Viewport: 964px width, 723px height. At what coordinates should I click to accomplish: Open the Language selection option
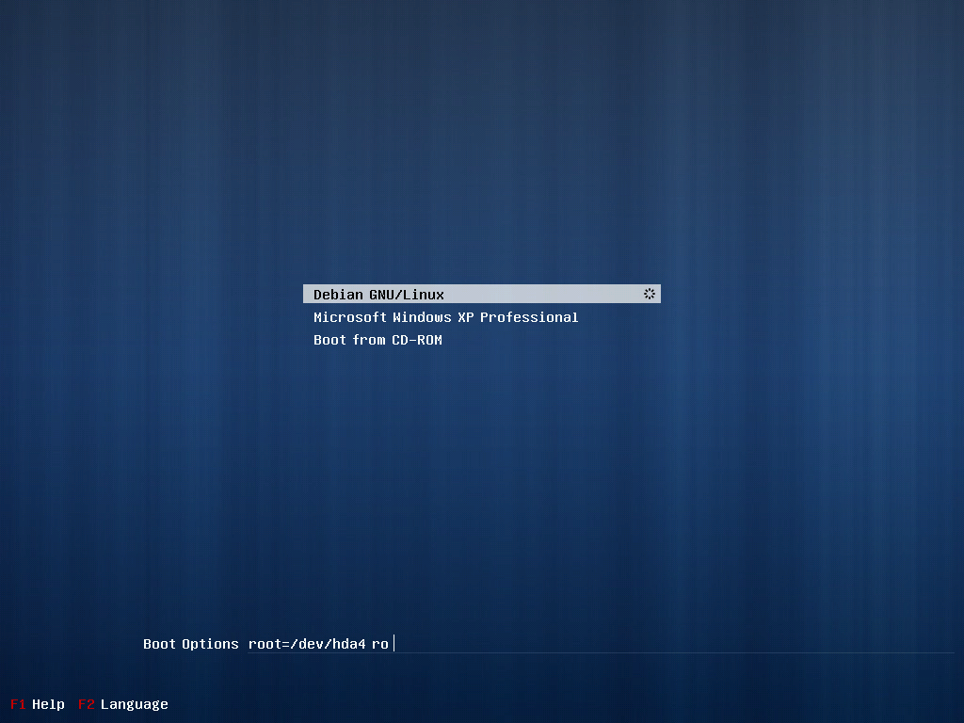134,704
